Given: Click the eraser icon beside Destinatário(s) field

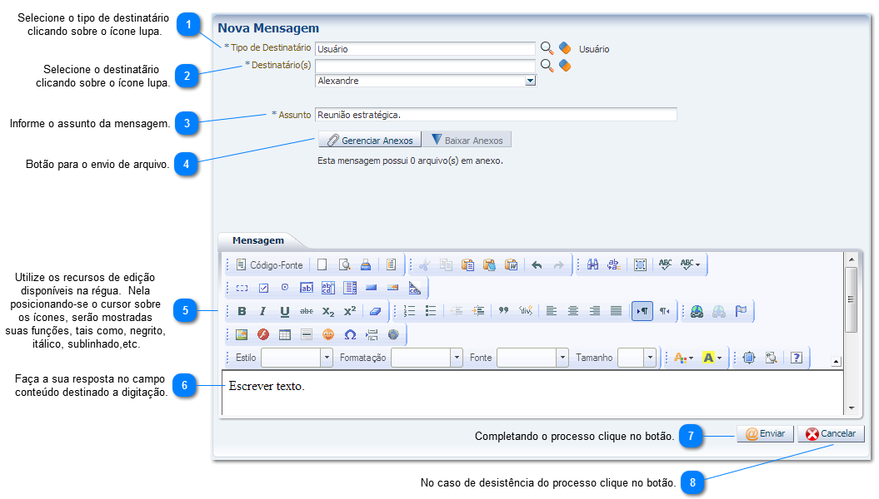Looking at the screenshot, I should pos(565,65).
